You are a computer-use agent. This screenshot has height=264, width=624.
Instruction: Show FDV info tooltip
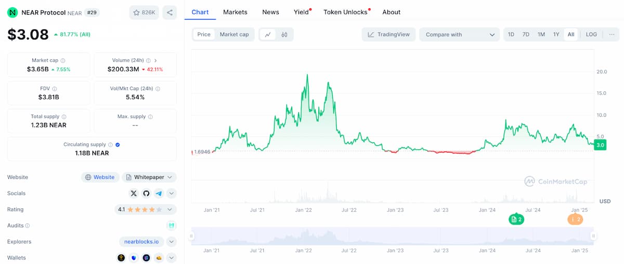(x=55, y=89)
